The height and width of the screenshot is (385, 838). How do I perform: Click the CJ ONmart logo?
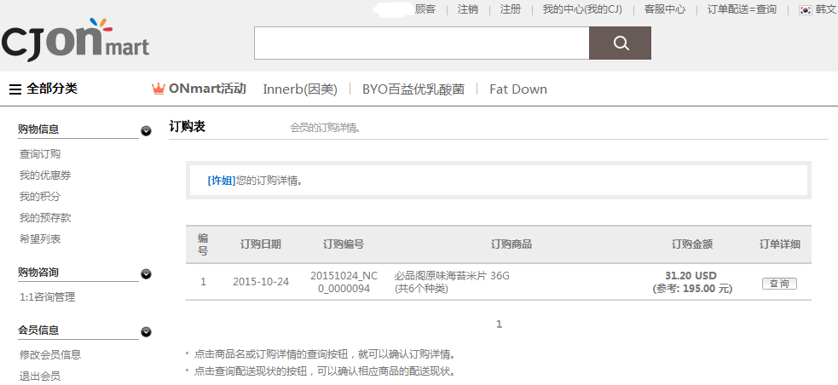point(75,41)
